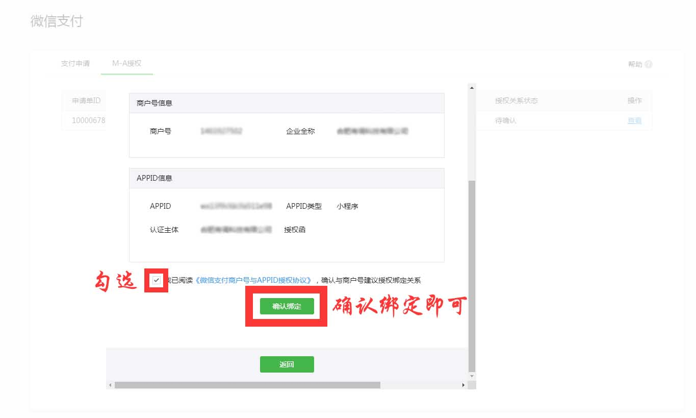Click the 授权关系状态 column header
Viewport: 696px width, 418px height.
click(x=517, y=101)
